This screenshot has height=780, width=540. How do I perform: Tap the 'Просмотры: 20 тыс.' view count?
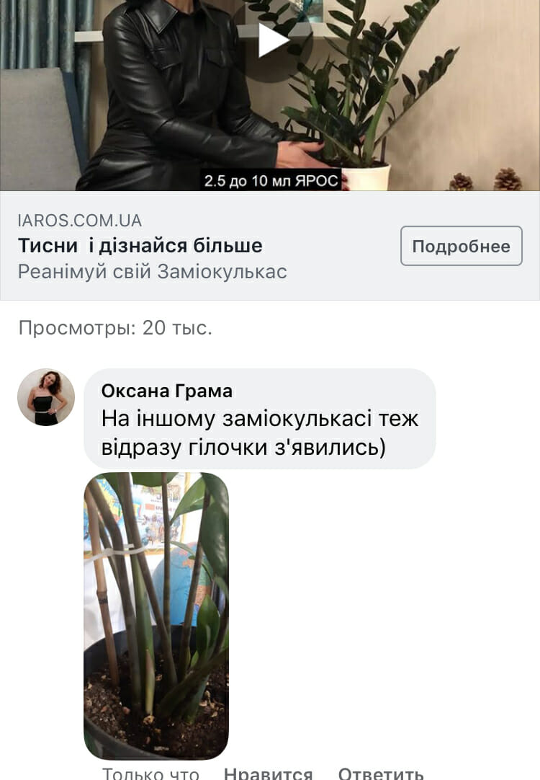(115, 328)
